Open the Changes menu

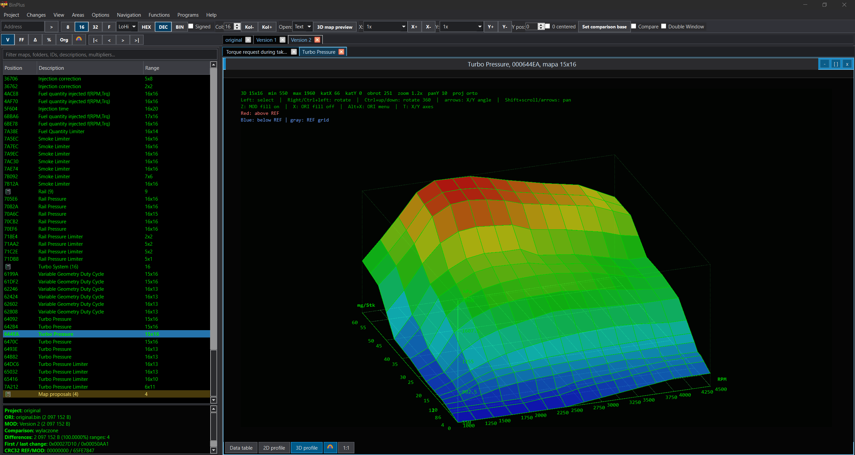pyautogui.click(x=36, y=15)
